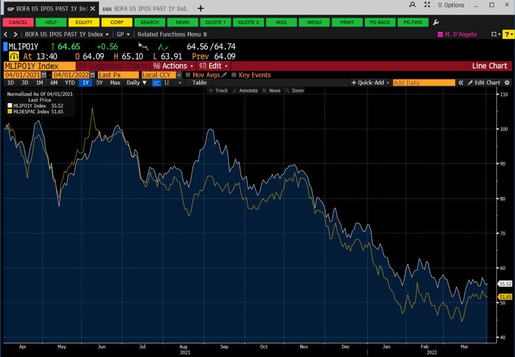Screen dimensions: 515x357
Task: Click the yellow alert bell next to At 13:40
Action: (x=14, y=56)
